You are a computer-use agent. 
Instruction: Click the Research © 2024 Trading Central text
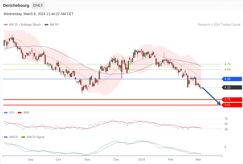tap(219, 25)
